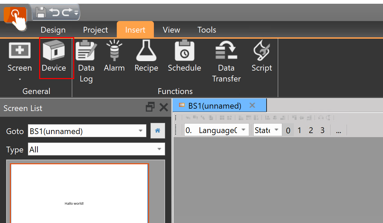The height and width of the screenshot is (223, 383).
Task: Select the Hallo world screen thumbnail
Action: point(79,193)
